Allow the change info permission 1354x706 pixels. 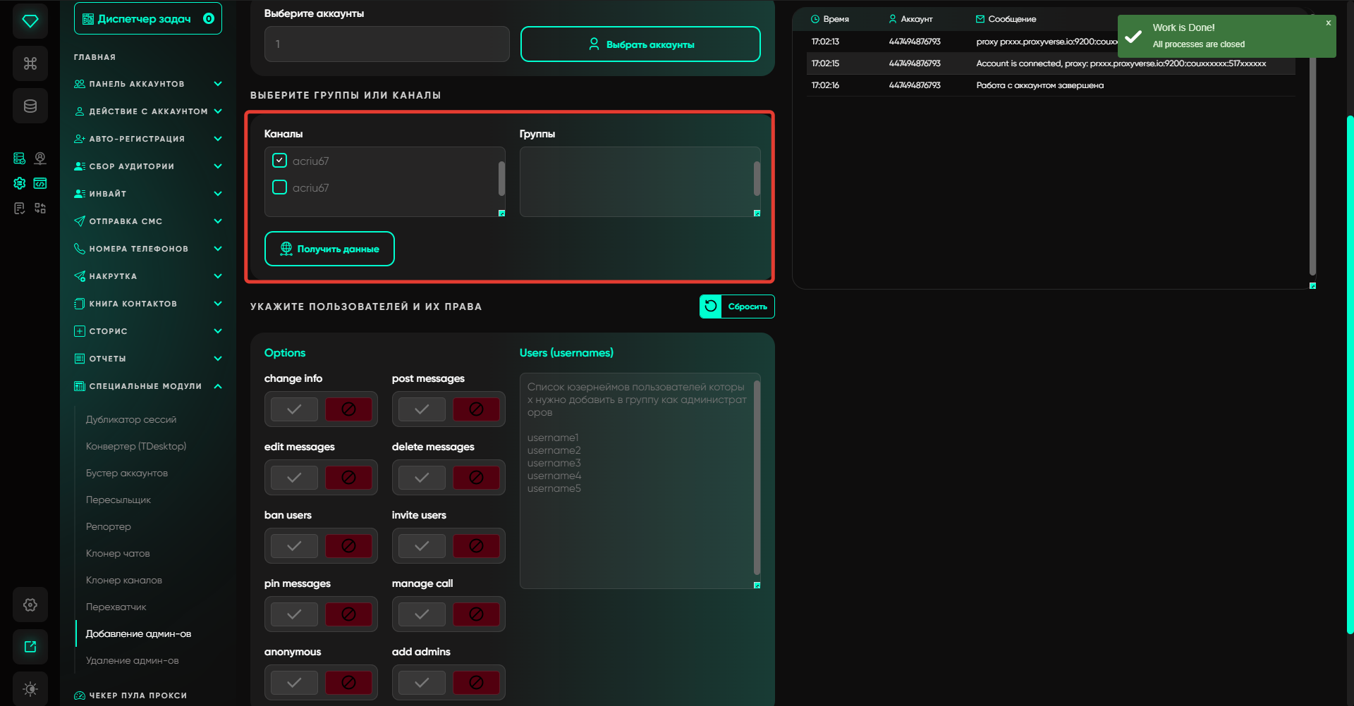(294, 409)
